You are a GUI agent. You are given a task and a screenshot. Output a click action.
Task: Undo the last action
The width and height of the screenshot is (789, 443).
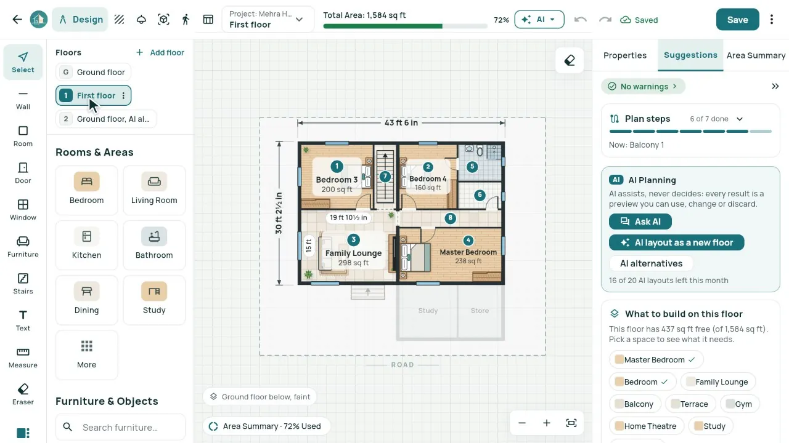[x=580, y=20]
